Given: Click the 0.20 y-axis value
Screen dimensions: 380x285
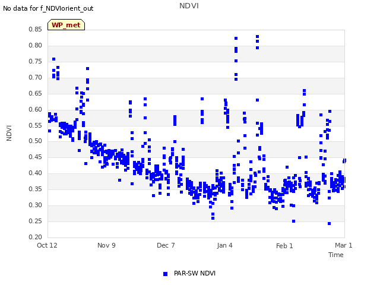Looking at the screenshot, I should 36,237.
